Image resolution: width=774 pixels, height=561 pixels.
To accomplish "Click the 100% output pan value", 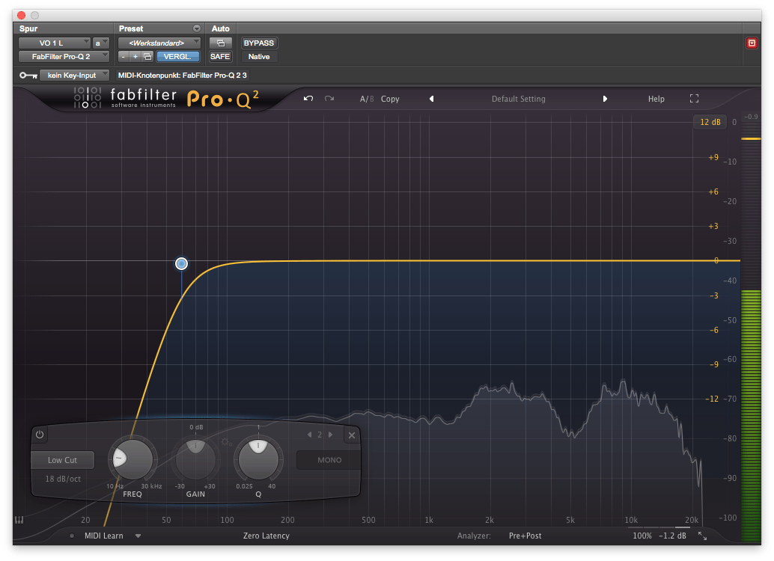I will click(x=642, y=536).
